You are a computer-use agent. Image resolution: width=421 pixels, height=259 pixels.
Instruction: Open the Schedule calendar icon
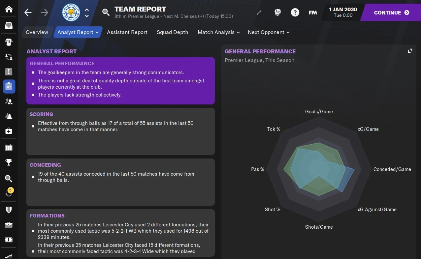pos(9,147)
